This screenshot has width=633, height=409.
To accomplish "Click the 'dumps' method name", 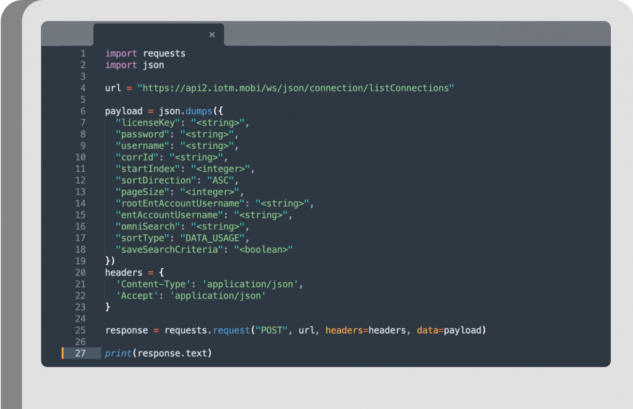I will click(198, 111).
